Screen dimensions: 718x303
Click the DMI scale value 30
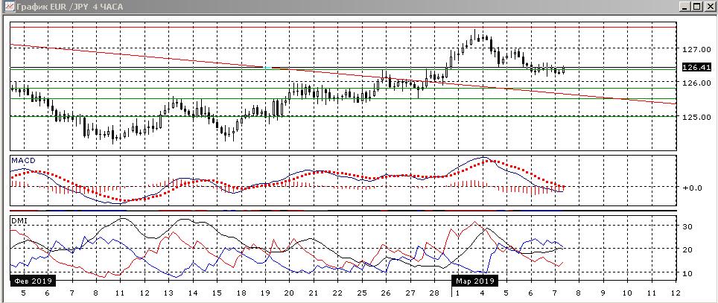coord(687,226)
